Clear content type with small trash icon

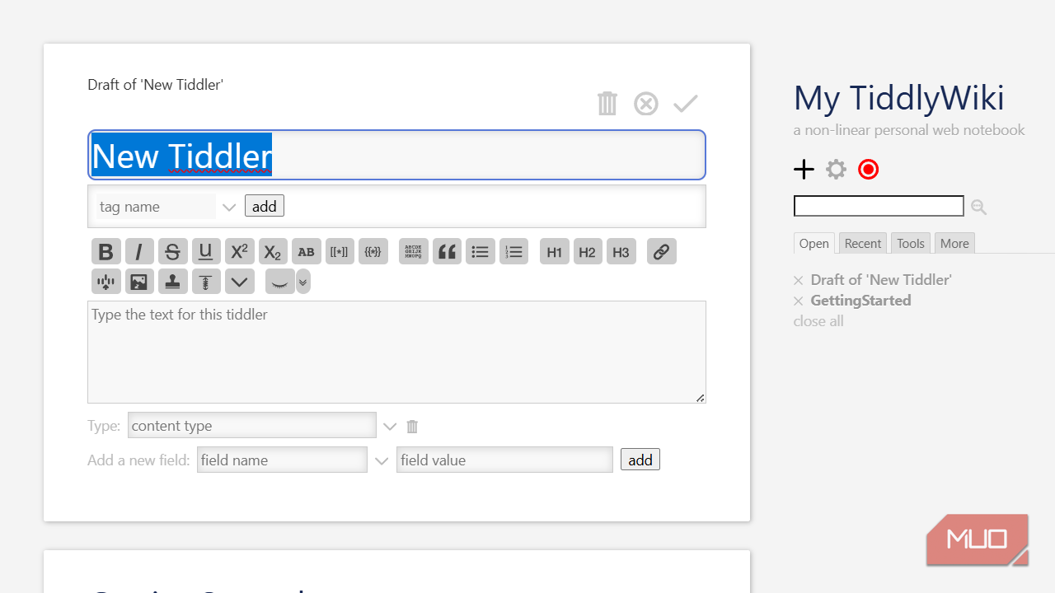coord(413,426)
